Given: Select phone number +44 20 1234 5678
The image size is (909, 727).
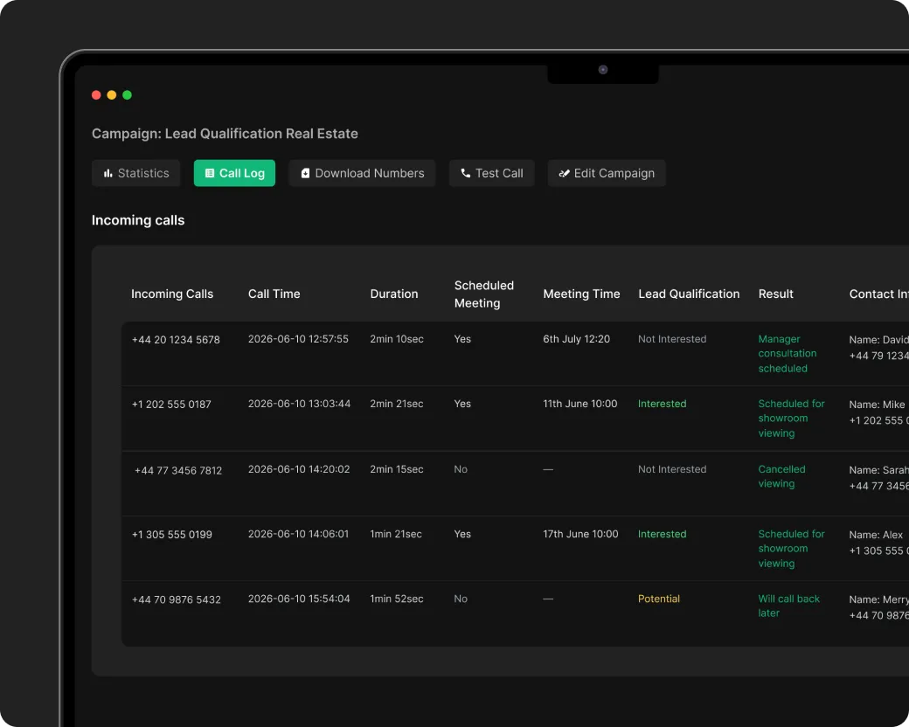Looking at the screenshot, I should 176,340.
